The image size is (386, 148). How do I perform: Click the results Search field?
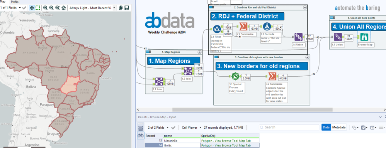tap(289, 127)
